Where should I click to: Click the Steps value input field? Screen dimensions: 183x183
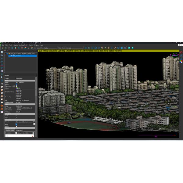[x=24, y=124]
